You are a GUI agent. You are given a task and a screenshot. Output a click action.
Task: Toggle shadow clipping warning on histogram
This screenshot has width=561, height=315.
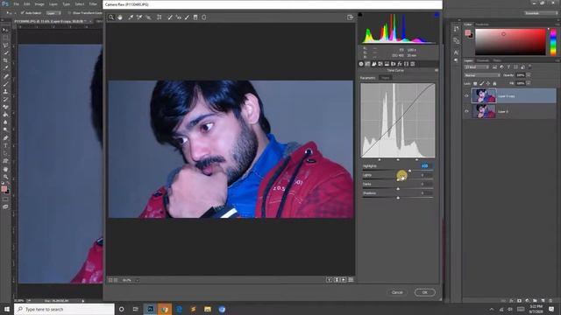click(x=360, y=15)
